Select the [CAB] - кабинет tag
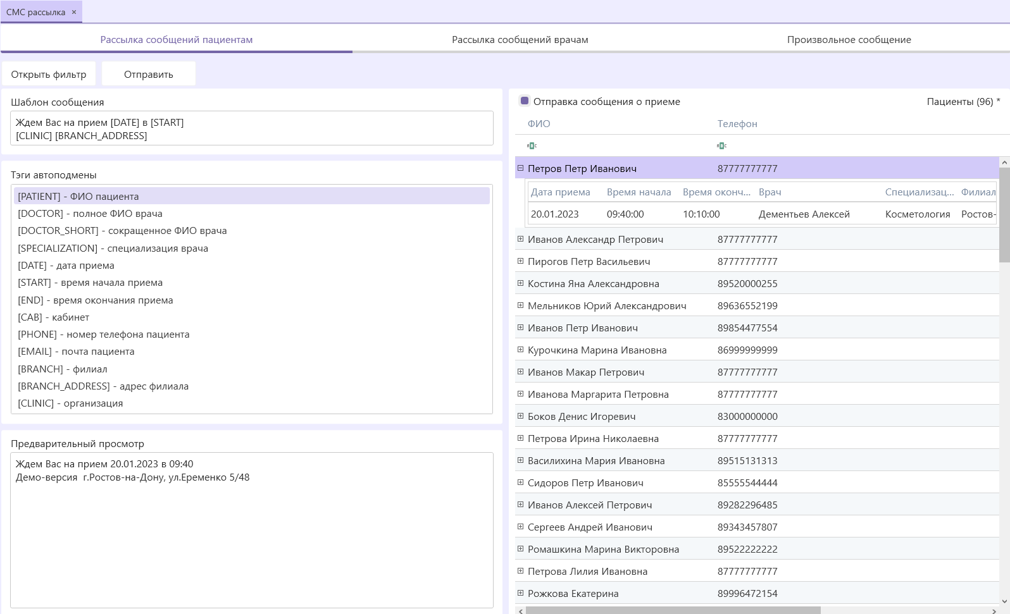Screen dimensions: 1010x614 tap(252, 317)
